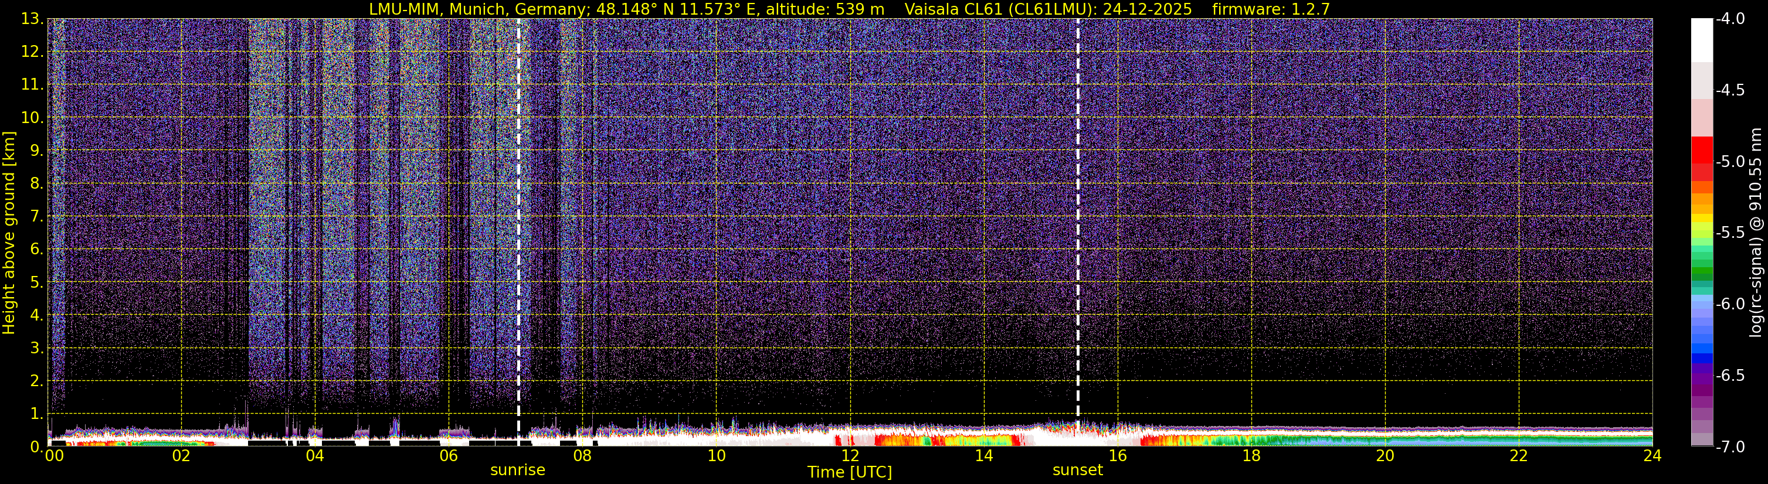Click the -5.5 colorbar tick label
This screenshot has height=484, width=1768.
tap(1729, 233)
